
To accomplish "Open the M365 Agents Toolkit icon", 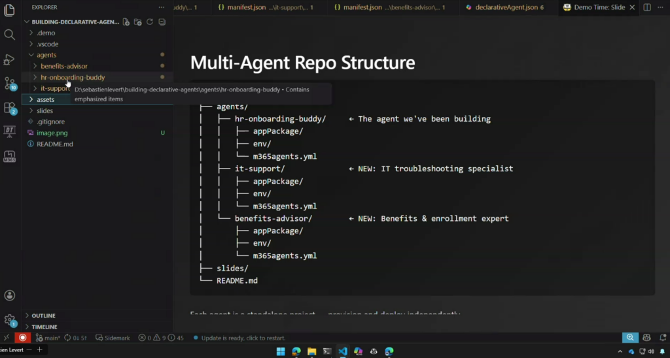I will pos(9,156).
